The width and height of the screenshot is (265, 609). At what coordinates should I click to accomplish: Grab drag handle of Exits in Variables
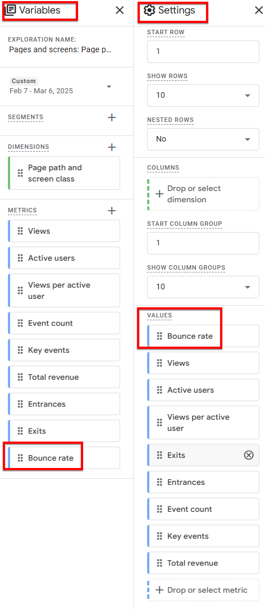(x=21, y=431)
